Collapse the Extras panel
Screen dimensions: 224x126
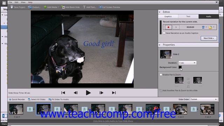pos(160,12)
